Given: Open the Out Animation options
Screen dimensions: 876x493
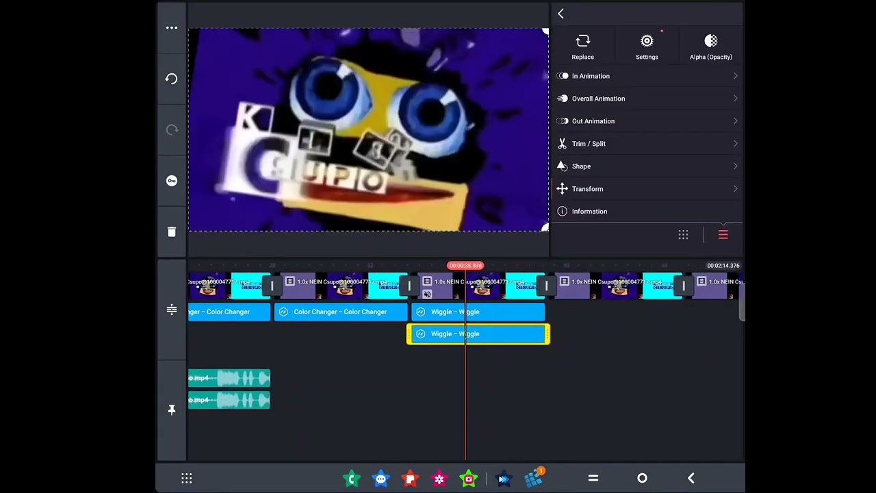Looking at the screenshot, I should pos(647,121).
